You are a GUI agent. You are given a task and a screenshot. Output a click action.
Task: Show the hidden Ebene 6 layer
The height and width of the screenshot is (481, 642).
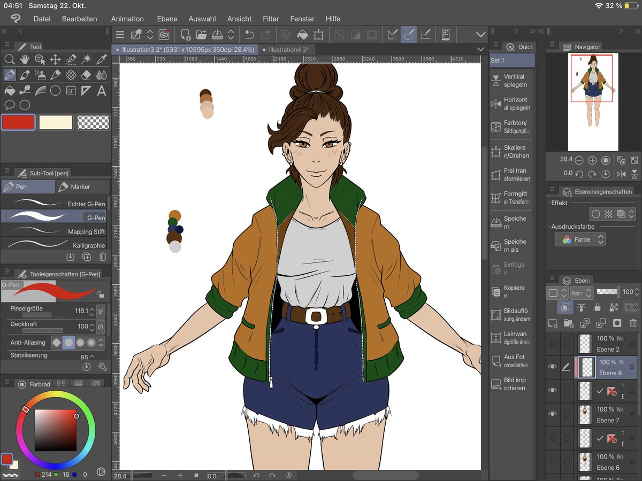552,462
